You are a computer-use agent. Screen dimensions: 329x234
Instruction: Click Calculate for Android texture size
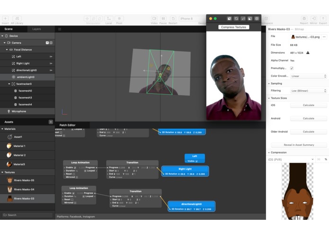(x=309, y=118)
